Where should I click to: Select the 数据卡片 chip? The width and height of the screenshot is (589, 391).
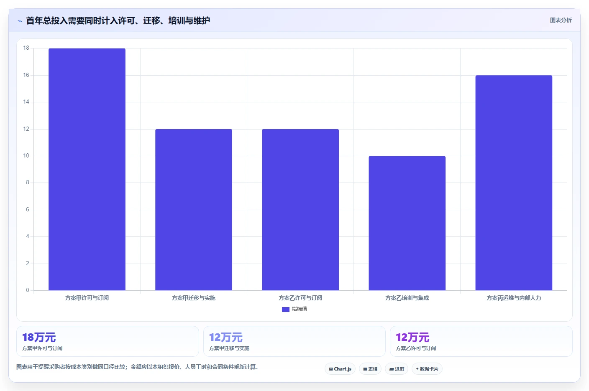(x=427, y=369)
